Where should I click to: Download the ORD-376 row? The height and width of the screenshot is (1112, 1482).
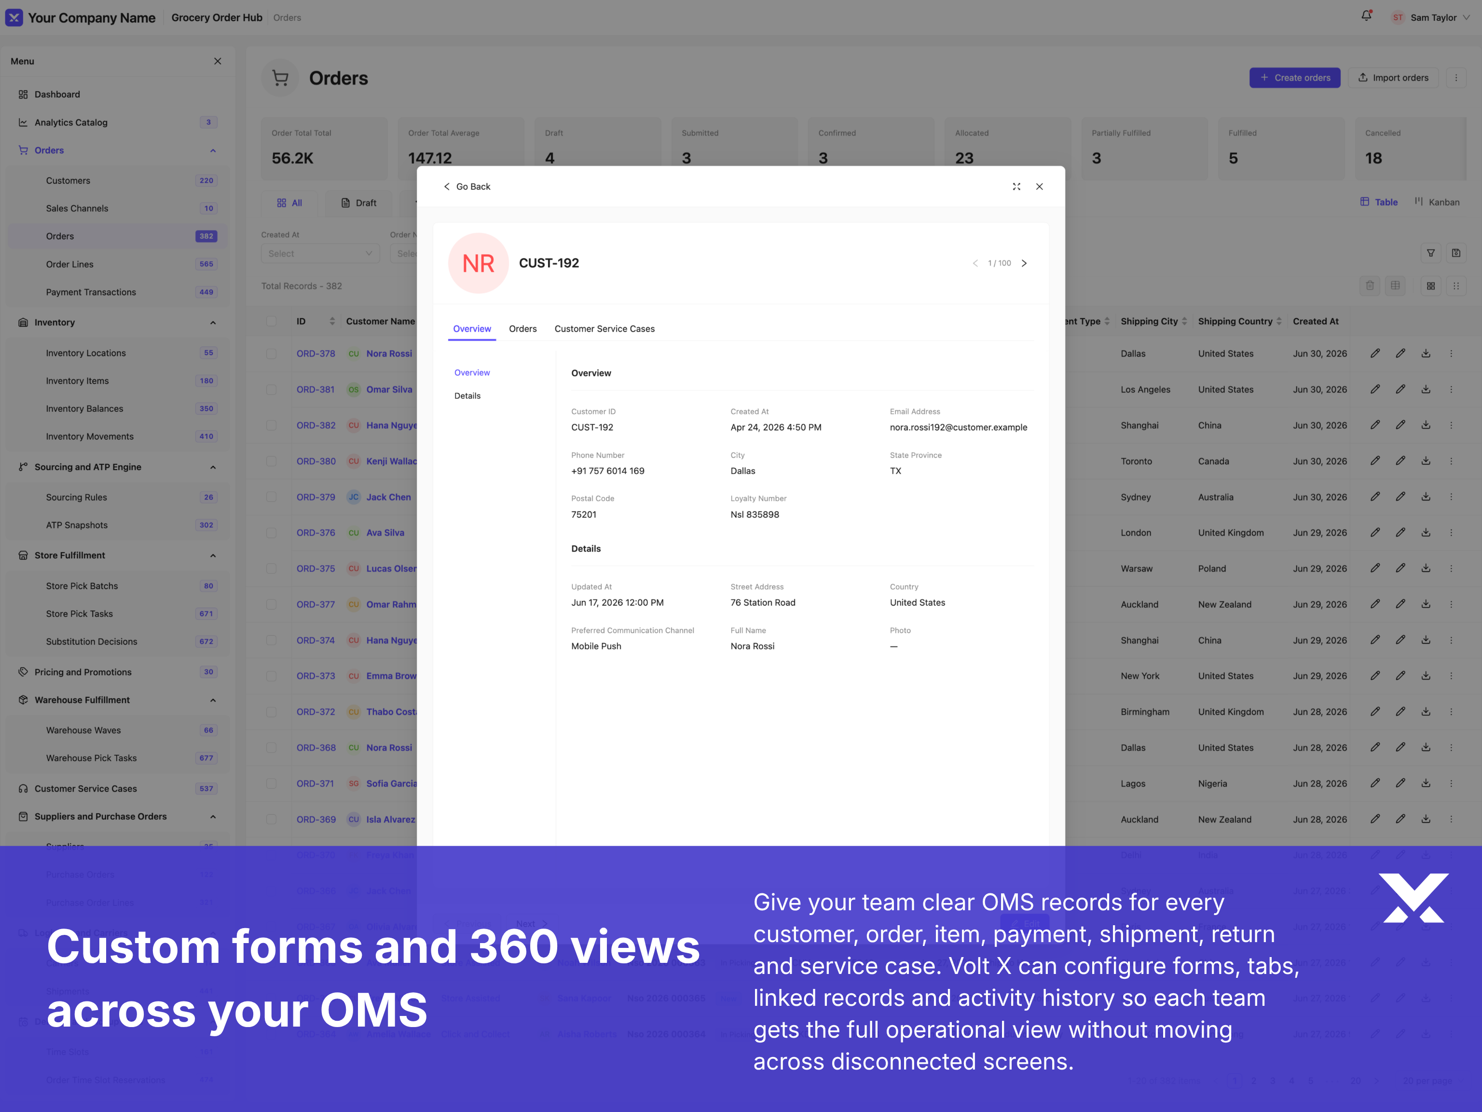point(1426,533)
